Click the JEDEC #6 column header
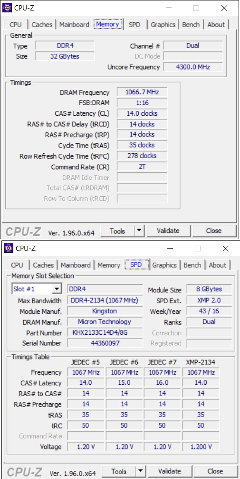Image resolution: width=240 pixels, height=479 pixels. click(124, 362)
